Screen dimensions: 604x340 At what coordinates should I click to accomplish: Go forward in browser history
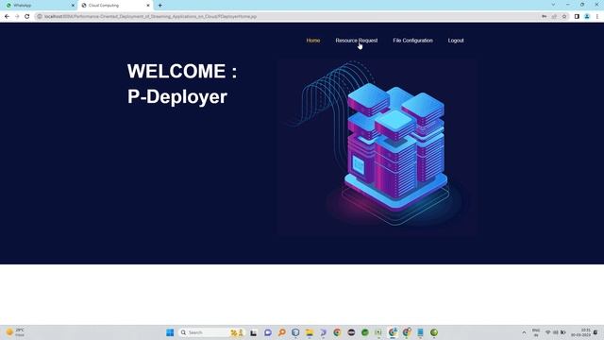pos(17,17)
